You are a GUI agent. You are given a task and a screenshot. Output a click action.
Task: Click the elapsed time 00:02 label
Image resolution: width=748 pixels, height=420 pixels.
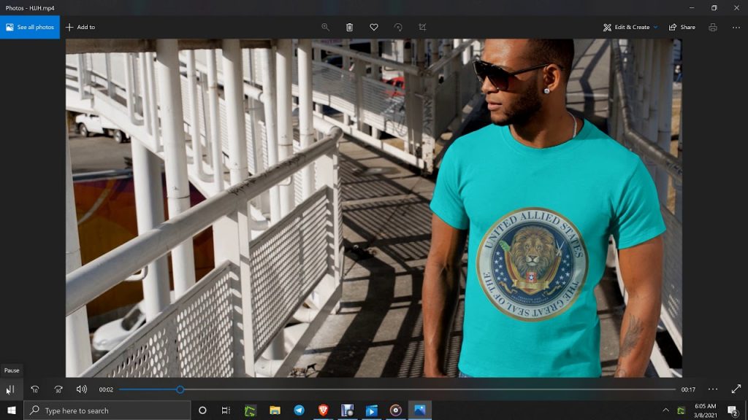pyautogui.click(x=106, y=389)
